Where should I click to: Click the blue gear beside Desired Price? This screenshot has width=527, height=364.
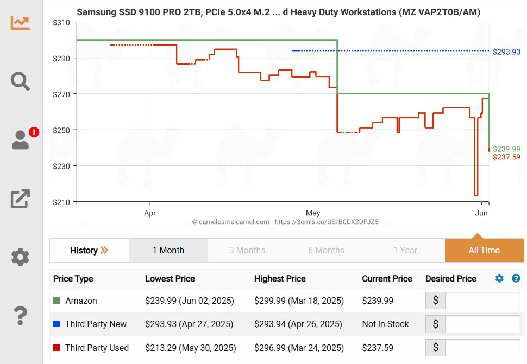coord(499,278)
